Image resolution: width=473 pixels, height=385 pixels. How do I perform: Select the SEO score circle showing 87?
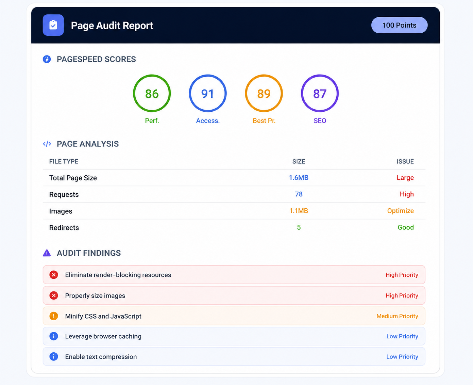coord(320,93)
